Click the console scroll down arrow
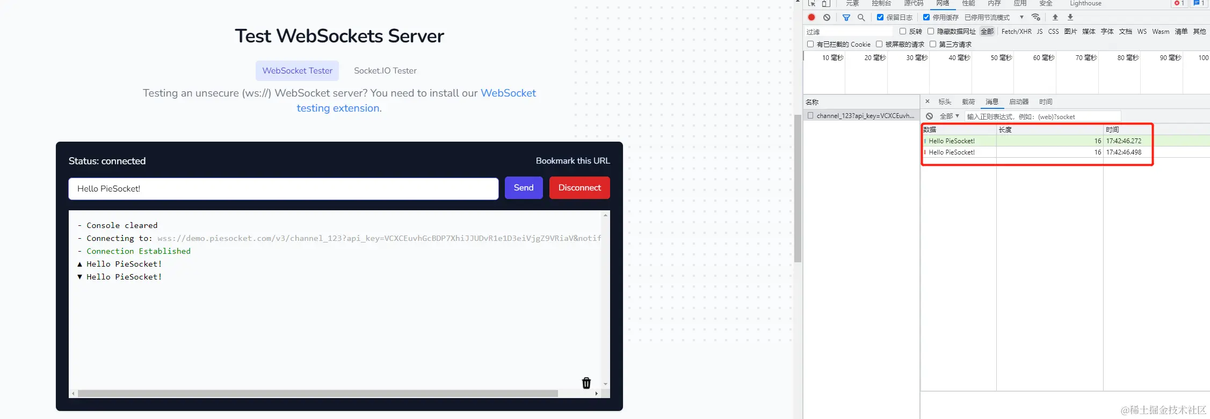 point(606,384)
